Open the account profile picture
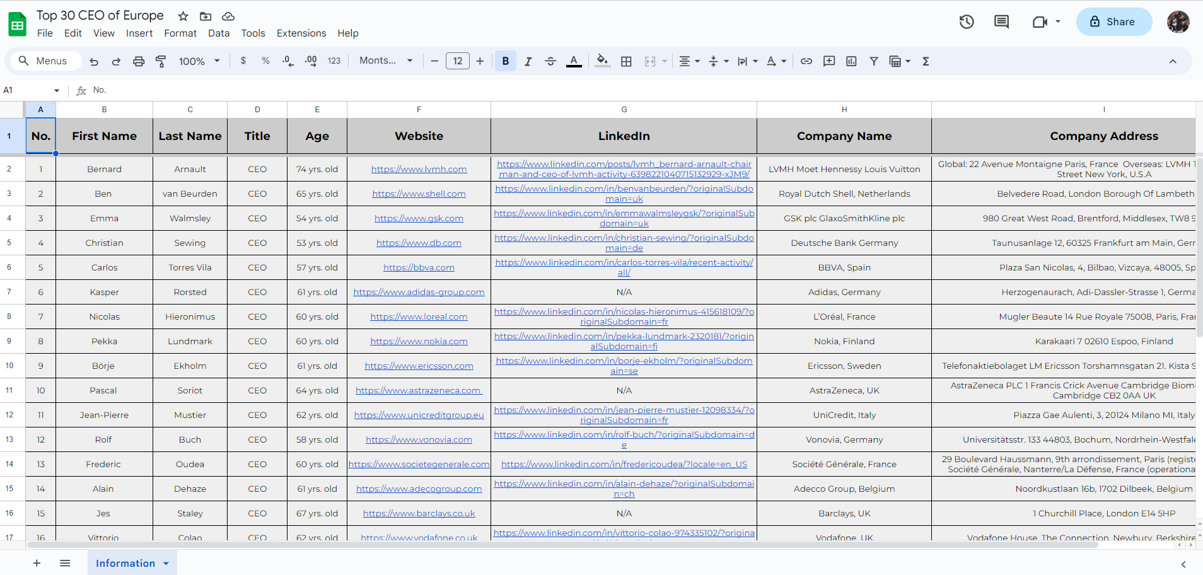The height and width of the screenshot is (575, 1203). pyautogui.click(x=1178, y=22)
